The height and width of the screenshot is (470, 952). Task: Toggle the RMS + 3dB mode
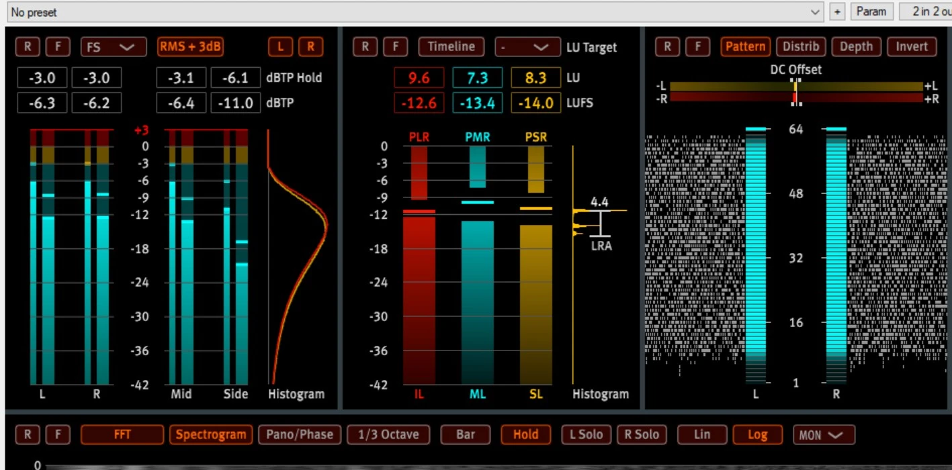(191, 47)
